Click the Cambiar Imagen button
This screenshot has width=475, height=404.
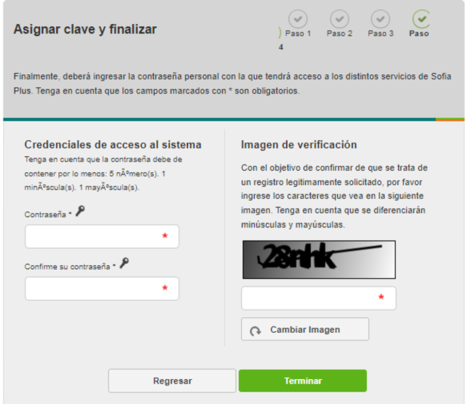305,329
